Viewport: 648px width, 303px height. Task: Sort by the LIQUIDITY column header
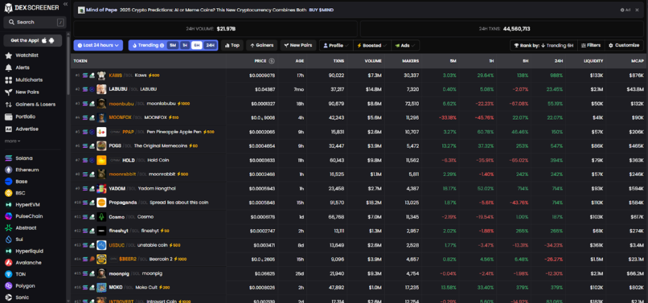593,61
